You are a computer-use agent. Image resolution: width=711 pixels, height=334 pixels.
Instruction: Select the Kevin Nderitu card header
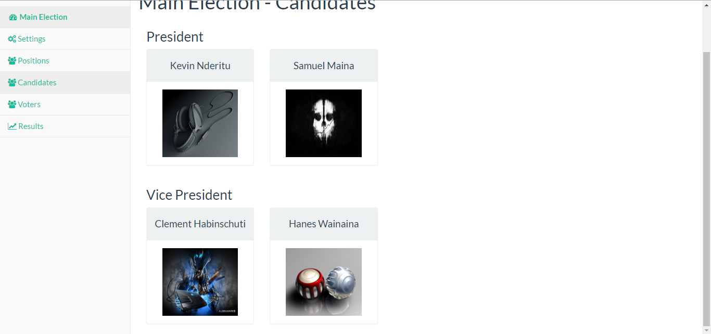click(x=200, y=66)
